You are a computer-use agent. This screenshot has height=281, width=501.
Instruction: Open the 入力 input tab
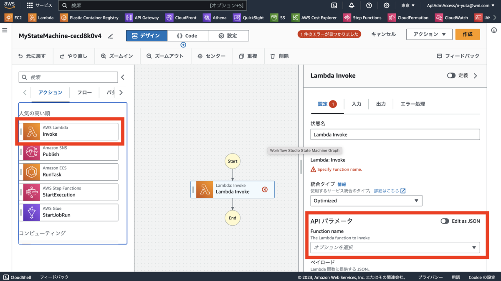point(356,104)
